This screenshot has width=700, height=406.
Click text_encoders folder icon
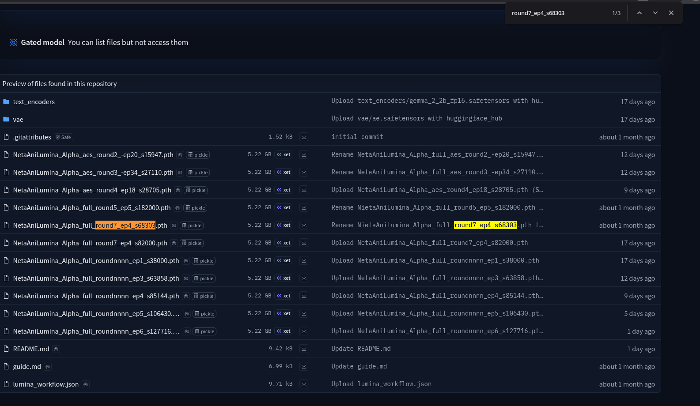pyautogui.click(x=6, y=101)
